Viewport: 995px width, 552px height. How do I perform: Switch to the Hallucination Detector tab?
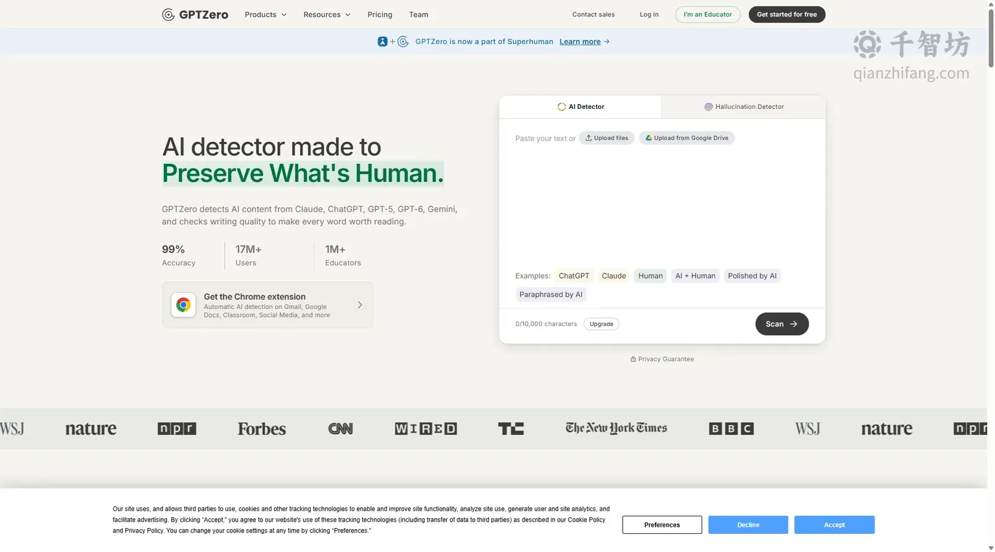point(744,107)
